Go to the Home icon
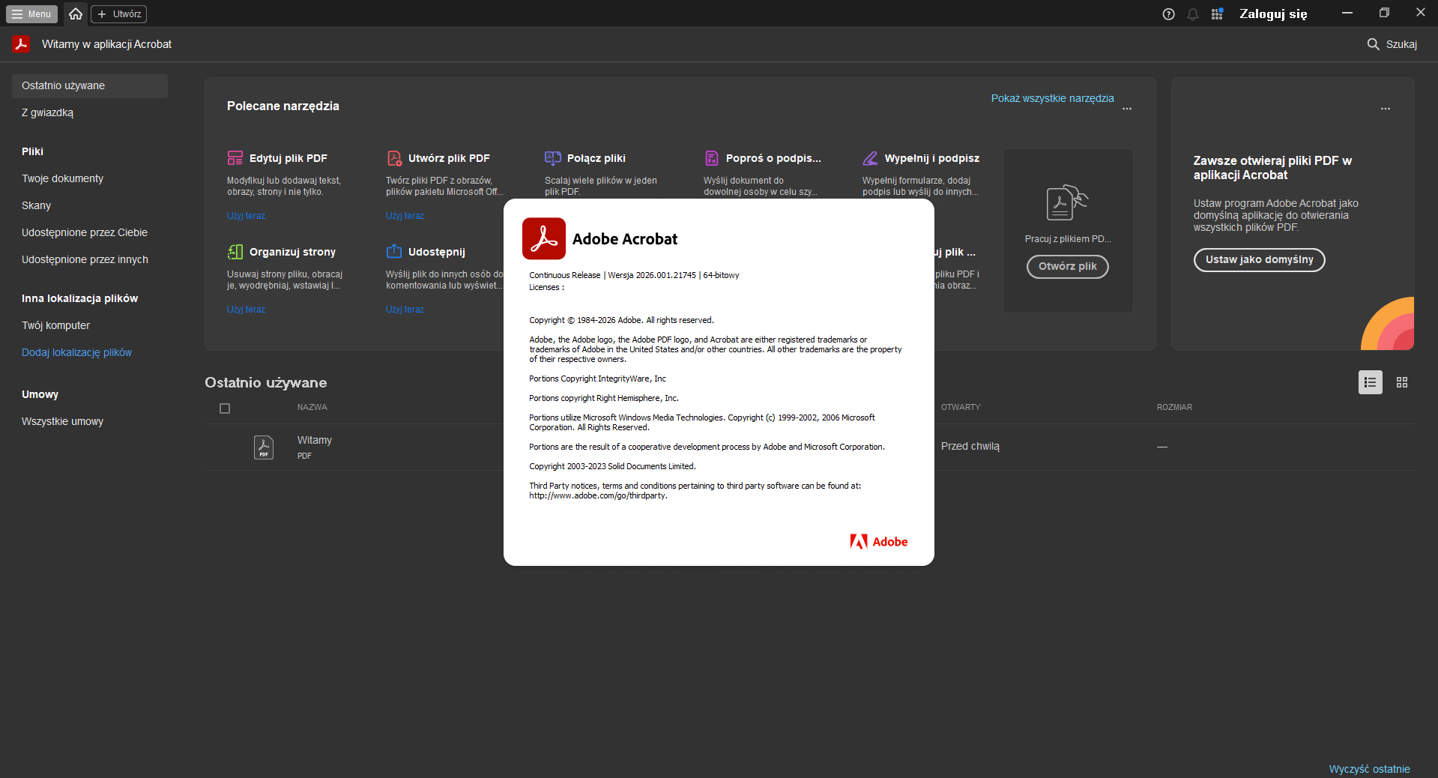 coord(76,14)
